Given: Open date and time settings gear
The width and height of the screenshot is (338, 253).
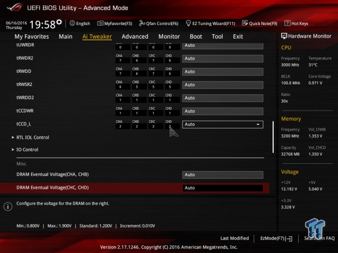Looking at the screenshot, I should point(59,22).
